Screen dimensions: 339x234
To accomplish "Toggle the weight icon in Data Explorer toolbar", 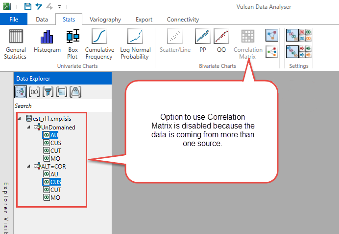I will 75,91.
